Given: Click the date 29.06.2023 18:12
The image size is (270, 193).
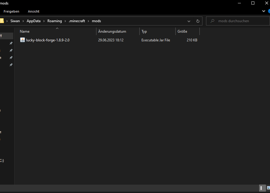Looking at the screenshot, I should (x=111, y=40).
